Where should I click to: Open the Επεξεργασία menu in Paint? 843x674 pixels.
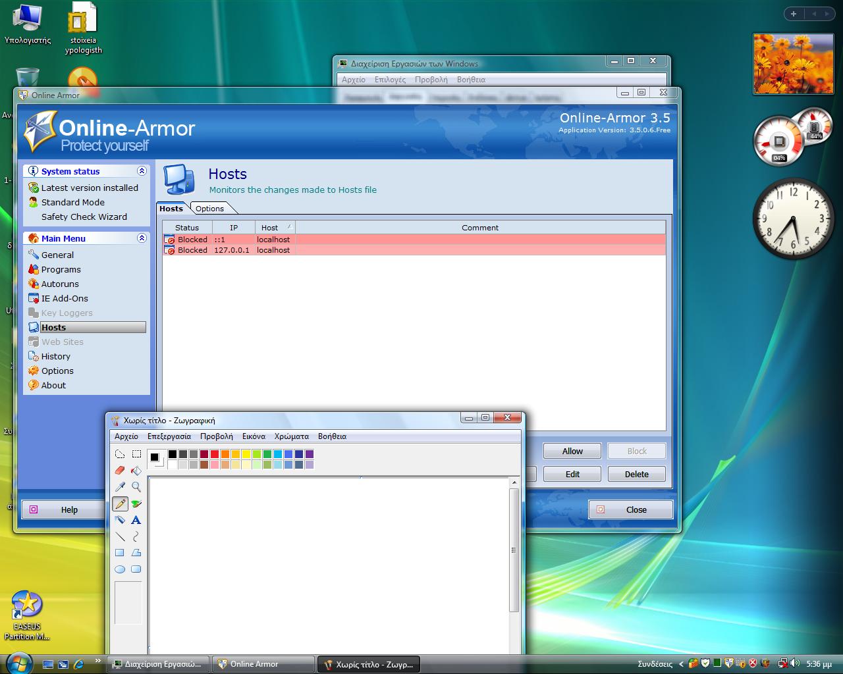pos(169,436)
